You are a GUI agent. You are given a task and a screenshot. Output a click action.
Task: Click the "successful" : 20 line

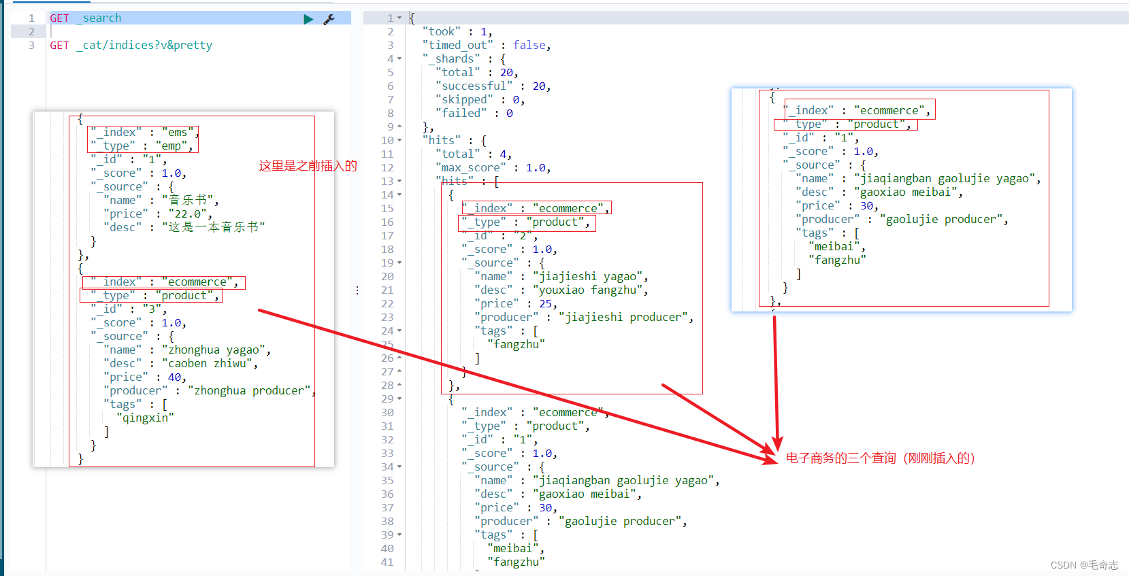tap(493, 86)
